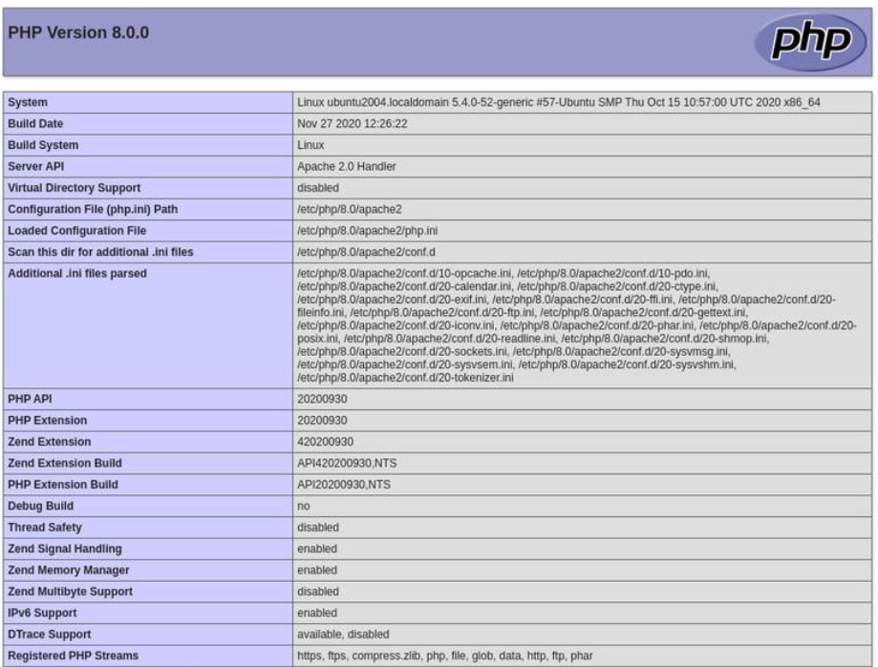
Task: Select IPv6 Support enabled value
Action: [x=317, y=613]
